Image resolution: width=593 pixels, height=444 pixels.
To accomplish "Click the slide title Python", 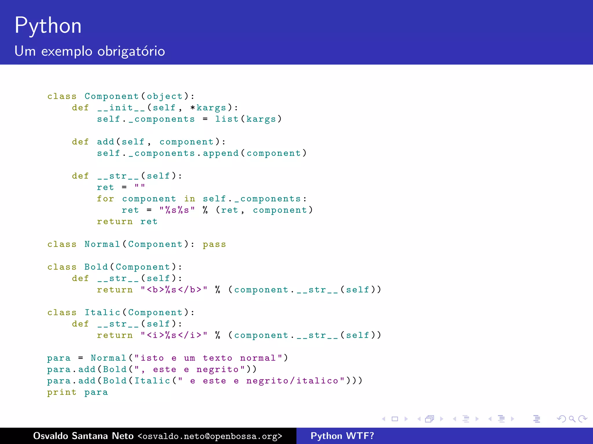I will click(48, 26).
